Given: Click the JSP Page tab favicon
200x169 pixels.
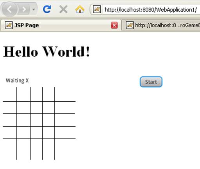Looking at the screenshot, I should point(9,25).
